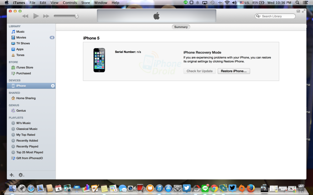Screen dimensions: 313x195
Task: Open the Movies library
Action: coord(21,37)
